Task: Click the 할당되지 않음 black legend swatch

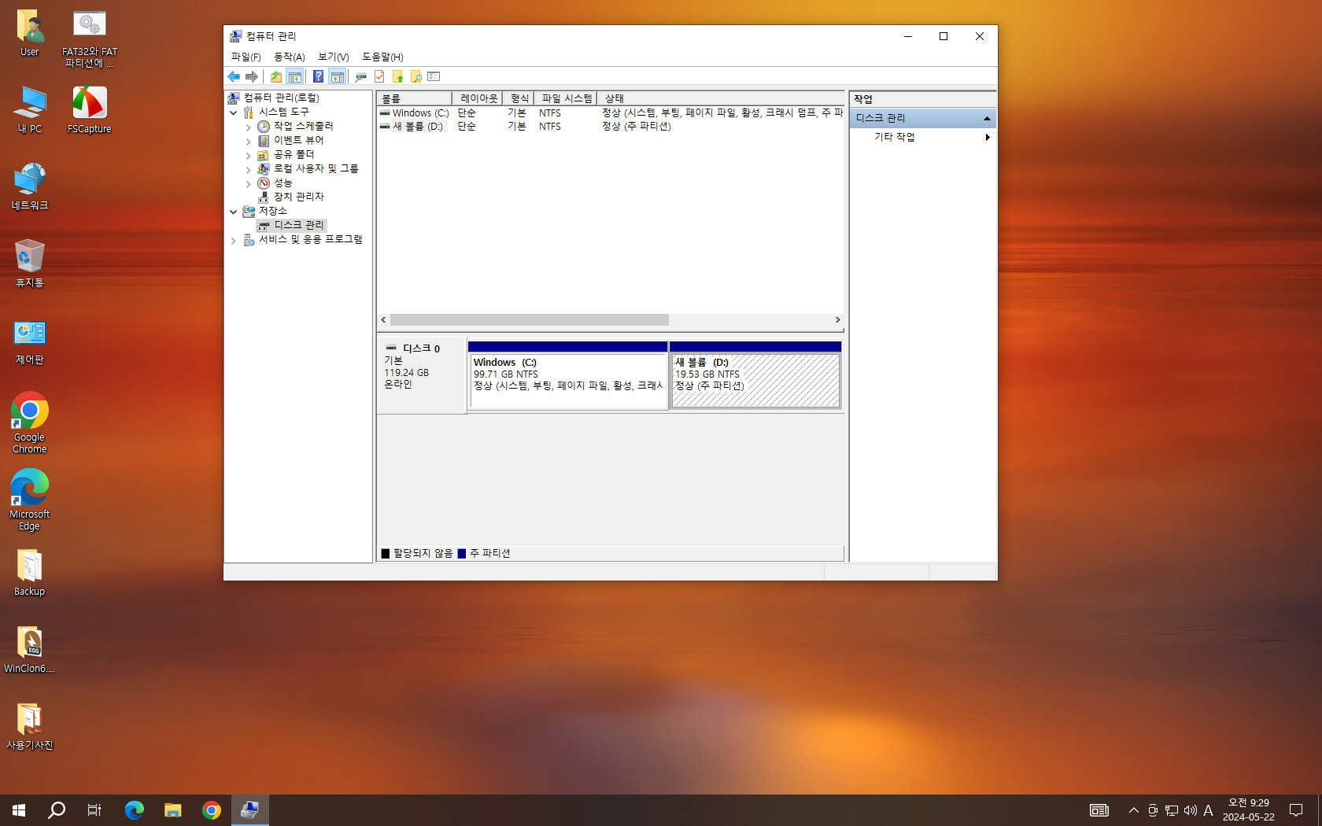Action: 386,554
